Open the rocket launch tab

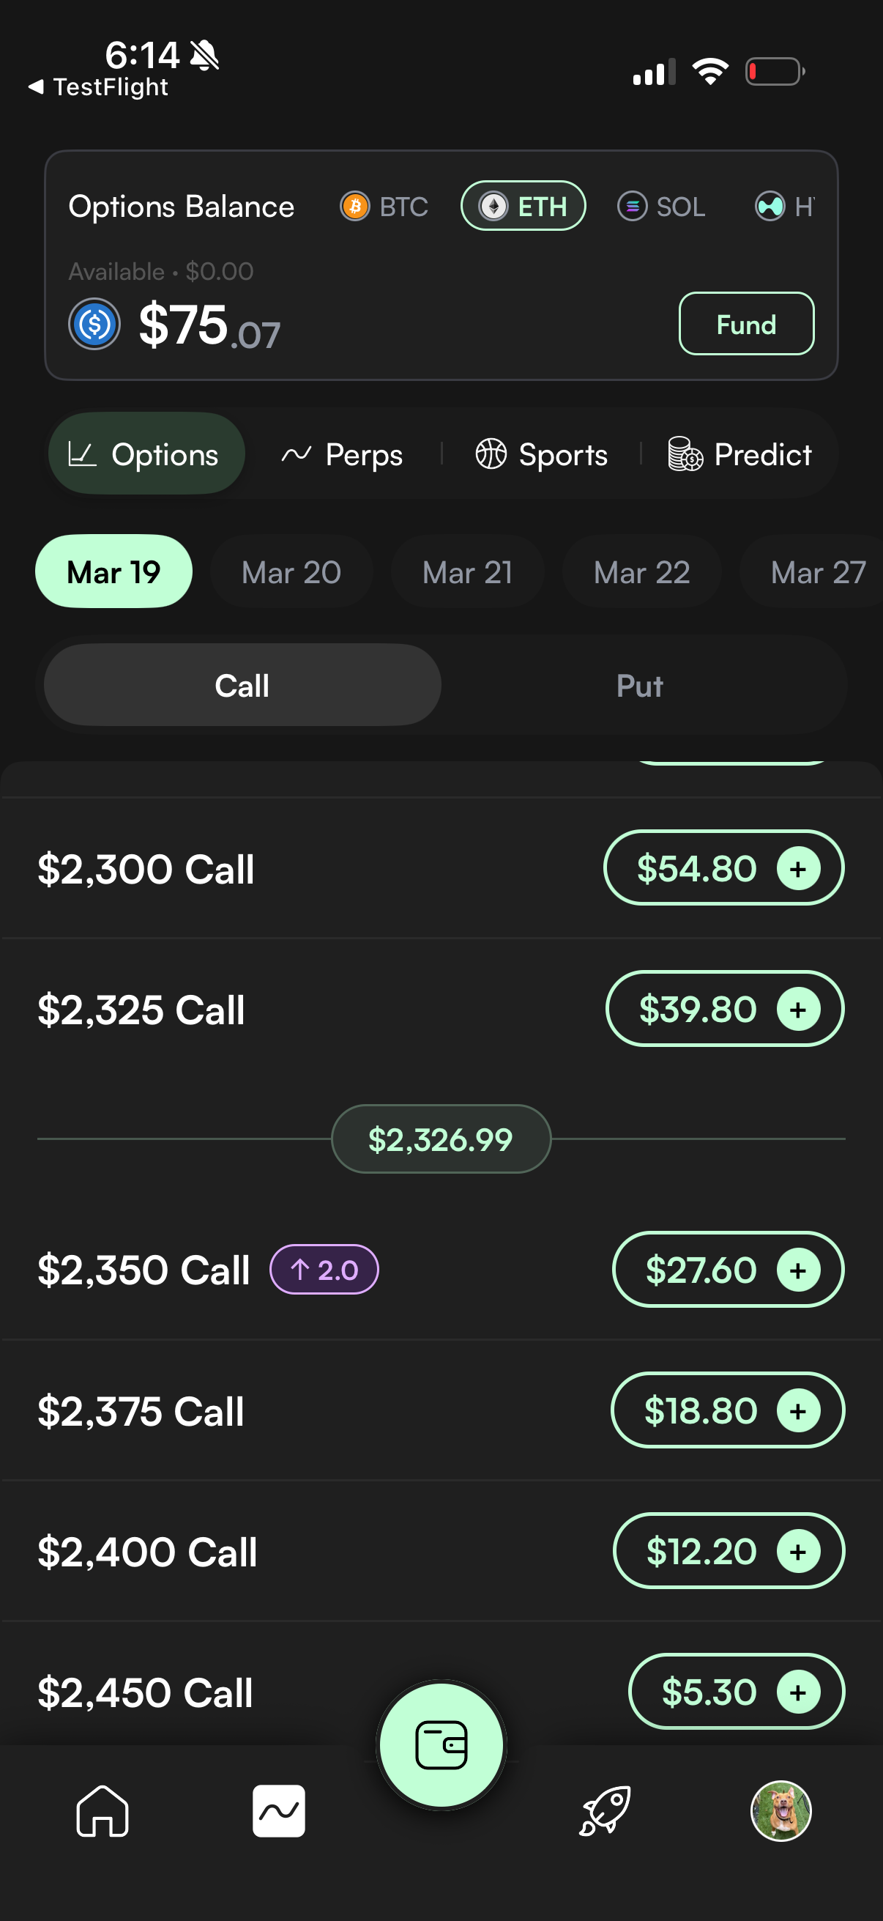pos(605,1810)
